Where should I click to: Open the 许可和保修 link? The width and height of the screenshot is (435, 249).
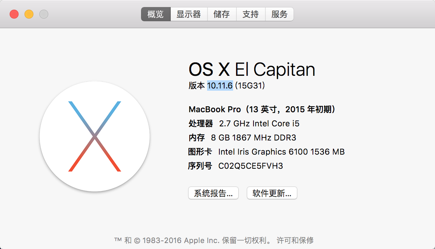(x=295, y=240)
